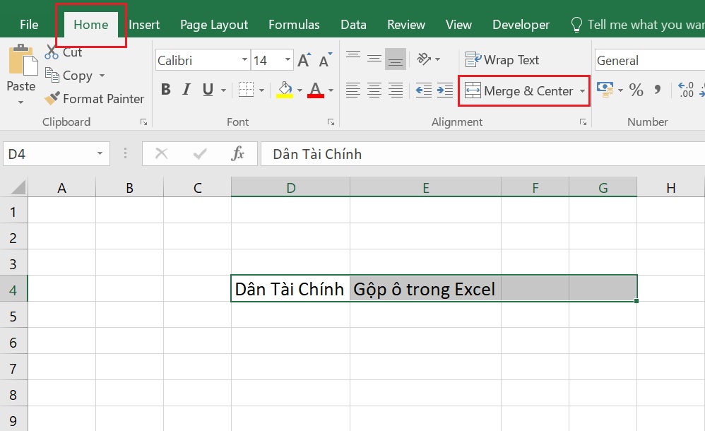Image resolution: width=705 pixels, height=431 pixels.
Task: Apply the red font color A
Action: [x=316, y=90]
